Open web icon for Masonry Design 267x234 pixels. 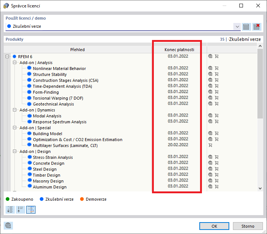click(x=210, y=181)
